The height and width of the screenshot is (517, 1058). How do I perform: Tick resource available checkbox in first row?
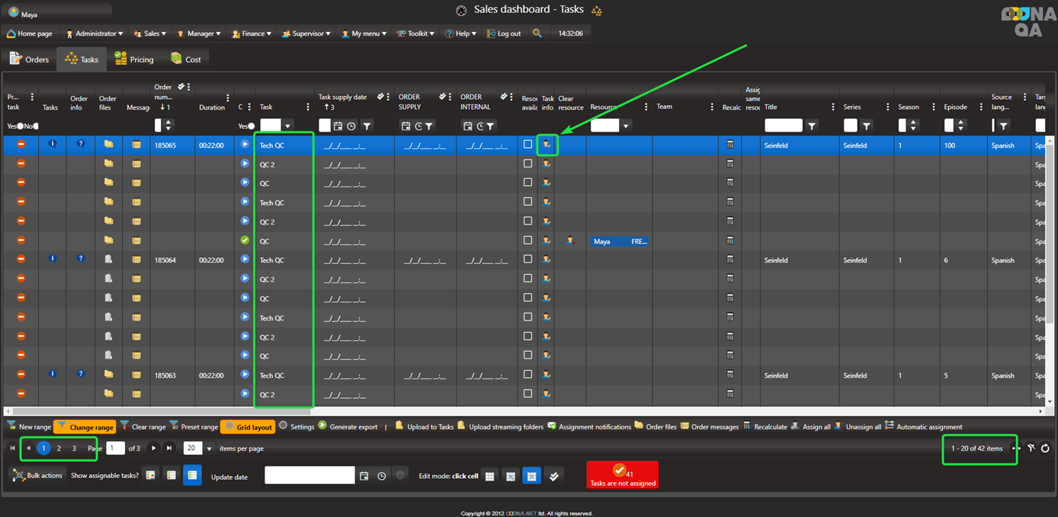527,144
